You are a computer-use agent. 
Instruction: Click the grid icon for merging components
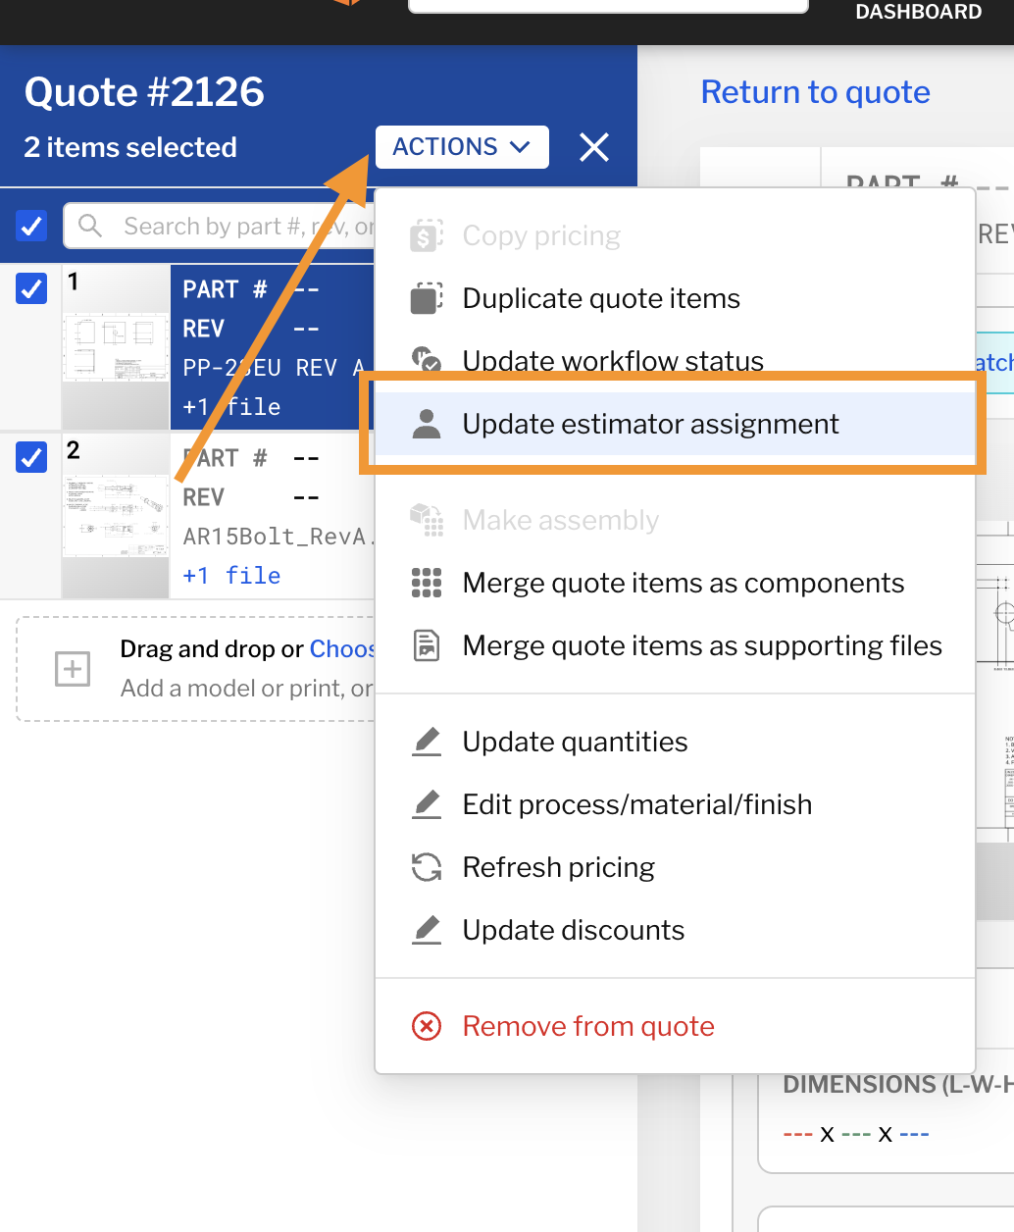pyautogui.click(x=427, y=583)
